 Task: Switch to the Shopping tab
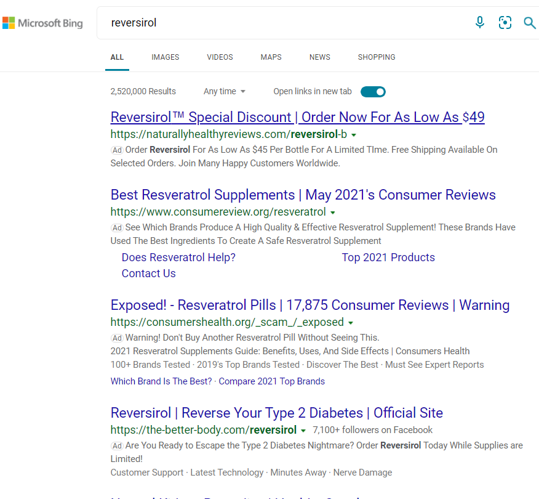click(377, 57)
